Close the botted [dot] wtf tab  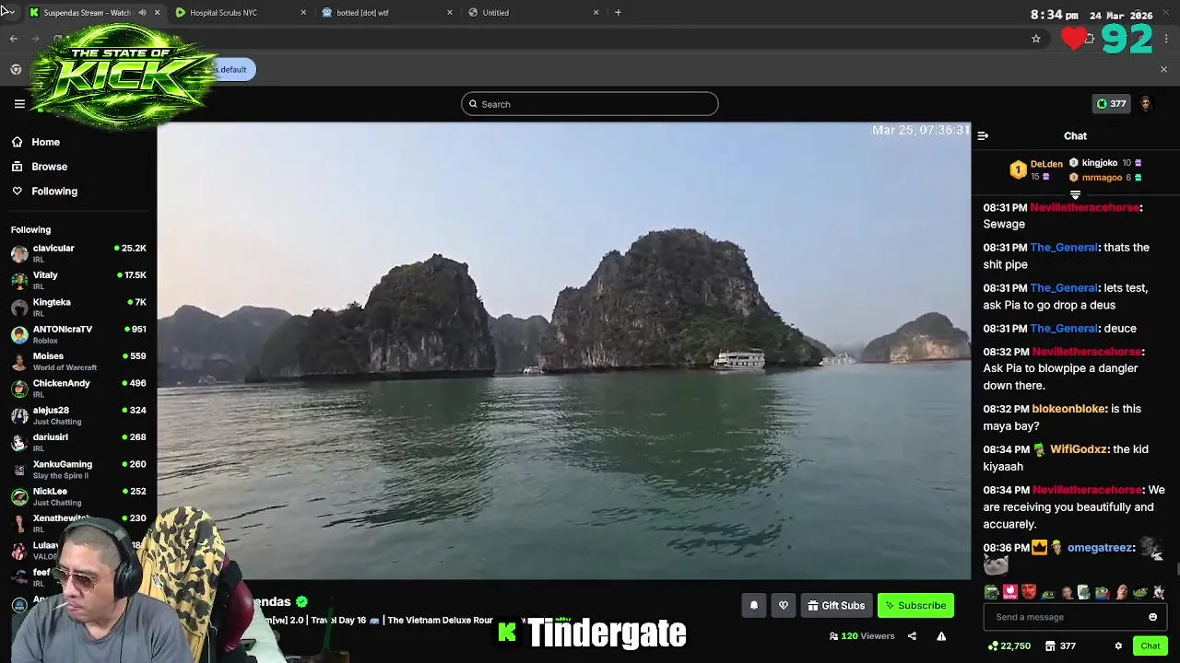pyautogui.click(x=450, y=13)
